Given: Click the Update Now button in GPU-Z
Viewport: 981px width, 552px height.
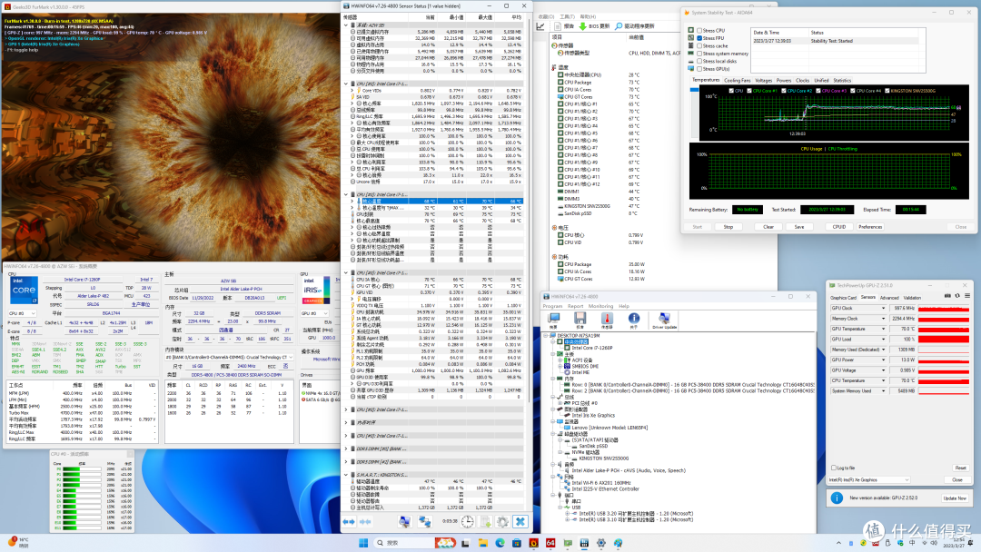Looking at the screenshot, I should pos(955,498).
